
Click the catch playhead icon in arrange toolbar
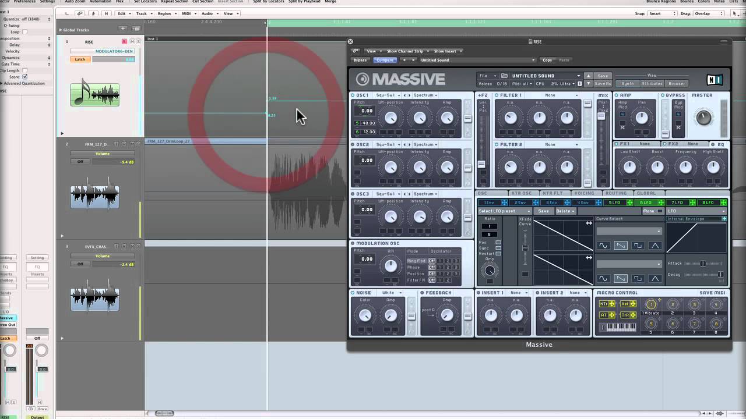(93, 13)
